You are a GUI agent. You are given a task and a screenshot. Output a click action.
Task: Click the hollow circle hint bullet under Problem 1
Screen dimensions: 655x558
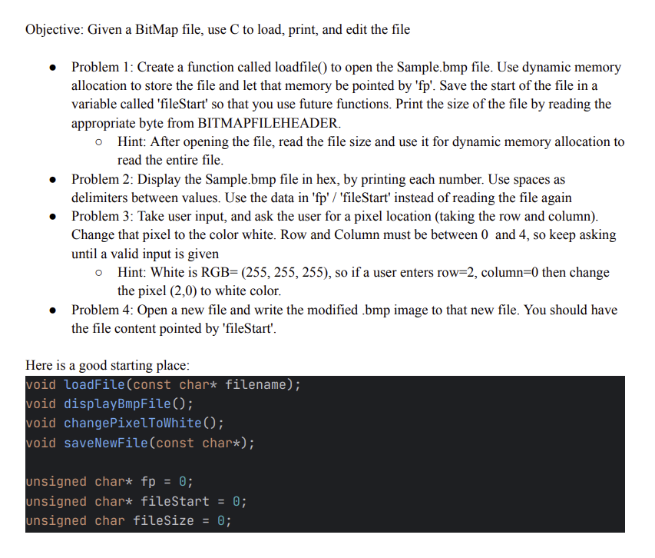point(98,142)
